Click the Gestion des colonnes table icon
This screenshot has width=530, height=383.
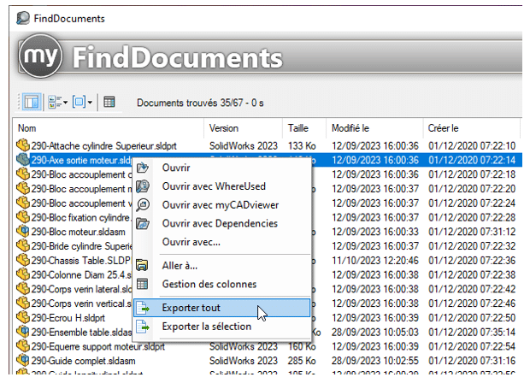142,284
